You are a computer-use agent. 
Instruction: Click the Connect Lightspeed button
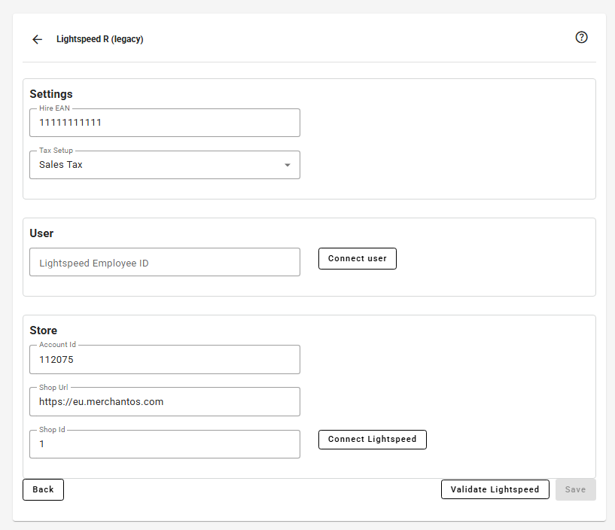(x=372, y=440)
